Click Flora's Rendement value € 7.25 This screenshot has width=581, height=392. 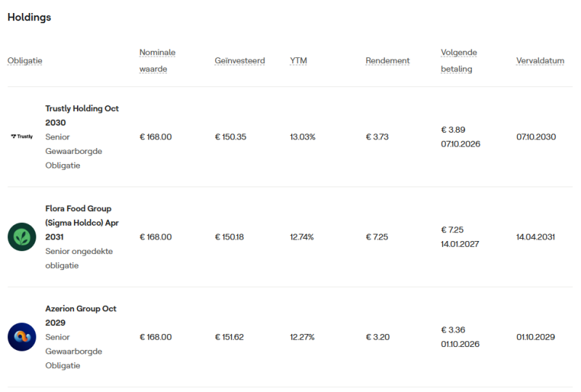click(x=377, y=237)
